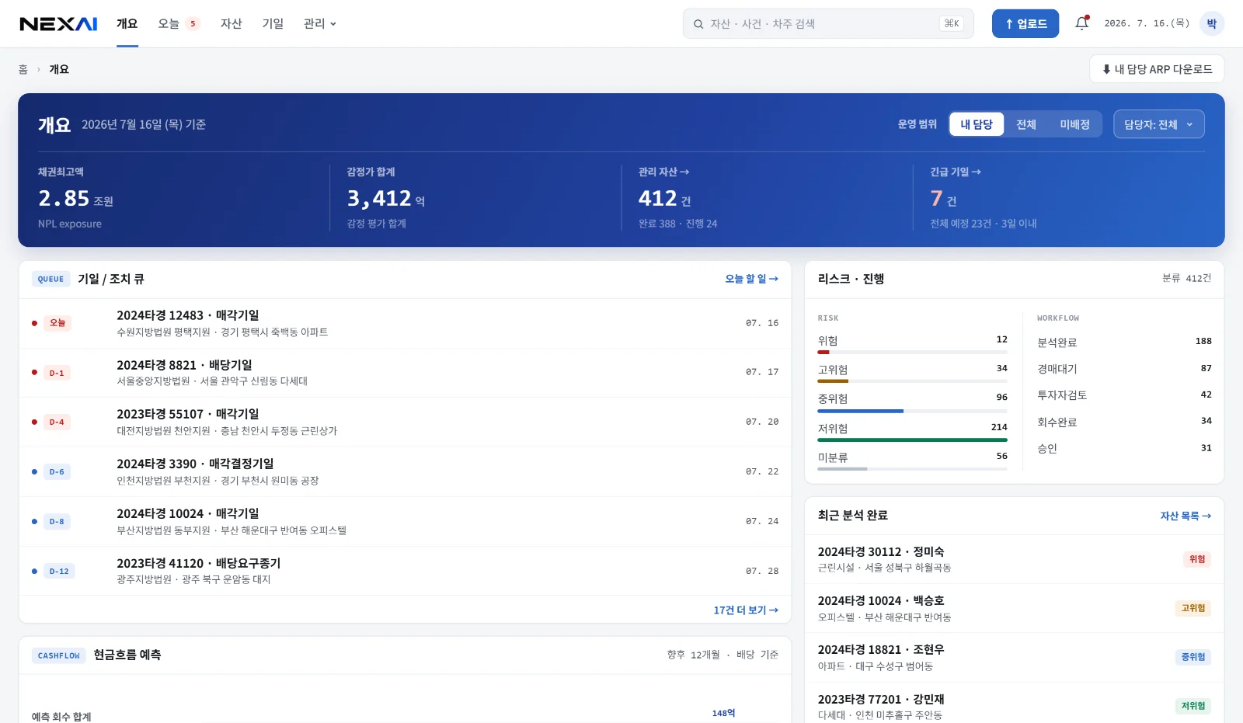
Task: Click the QUEUE tag badge
Action: pyautogui.click(x=50, y=280)
